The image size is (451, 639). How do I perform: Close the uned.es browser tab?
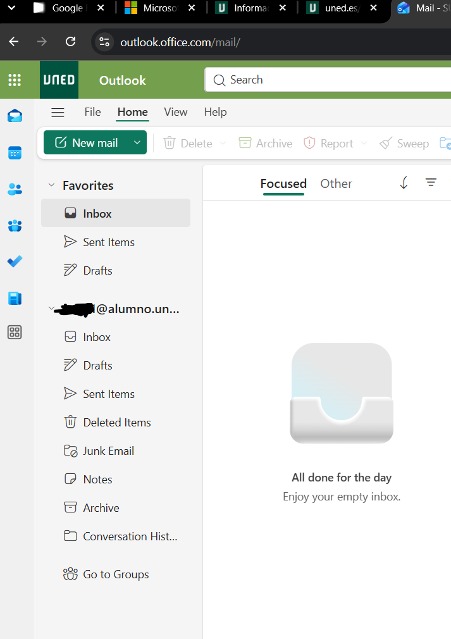pyautogui.click(x=373, y=8)
